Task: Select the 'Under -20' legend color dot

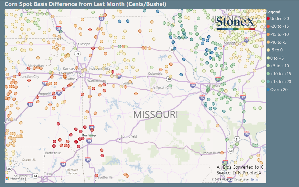Action: (268, 19)
